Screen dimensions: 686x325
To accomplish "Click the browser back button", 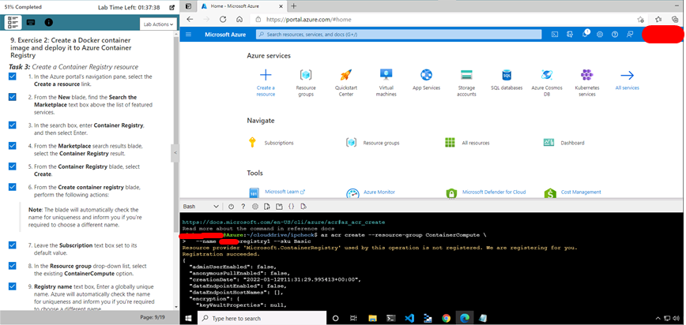I will [x=190, y=20].
